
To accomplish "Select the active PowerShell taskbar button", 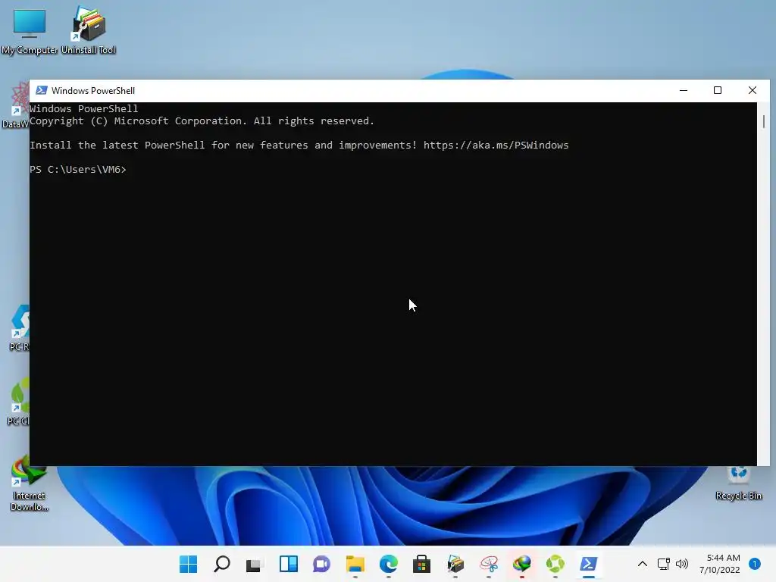I will [588, 564].
